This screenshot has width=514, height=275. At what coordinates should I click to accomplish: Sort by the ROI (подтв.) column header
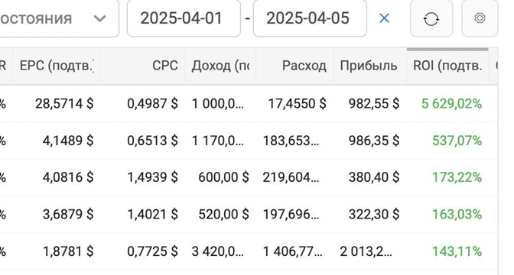pyautogui.click(x=447, y=66)
